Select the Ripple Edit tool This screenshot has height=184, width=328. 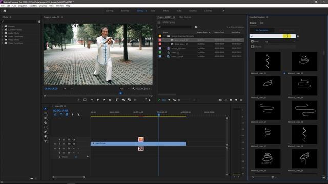coord(46,118)
